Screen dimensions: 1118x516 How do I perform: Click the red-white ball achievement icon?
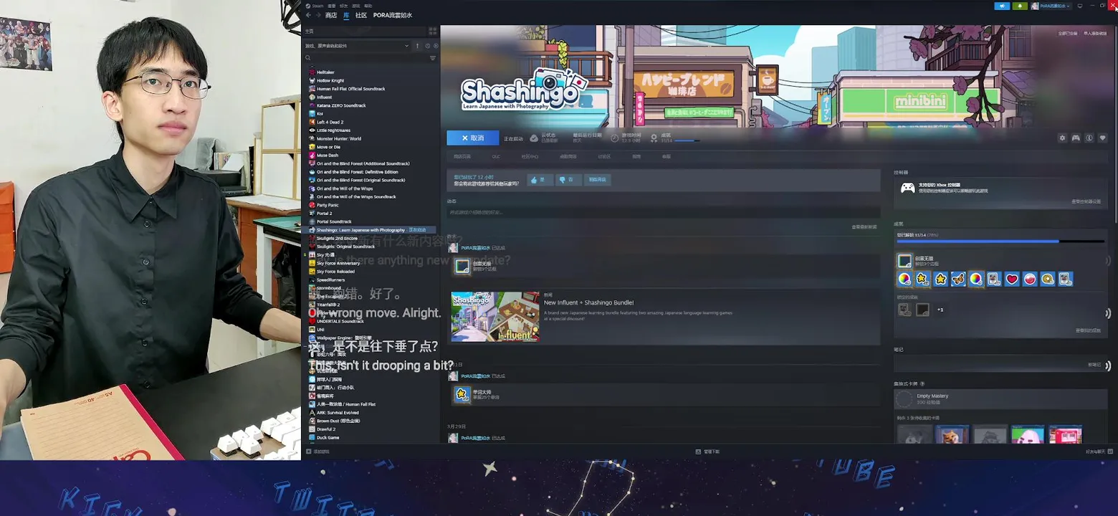point(1030,279)
